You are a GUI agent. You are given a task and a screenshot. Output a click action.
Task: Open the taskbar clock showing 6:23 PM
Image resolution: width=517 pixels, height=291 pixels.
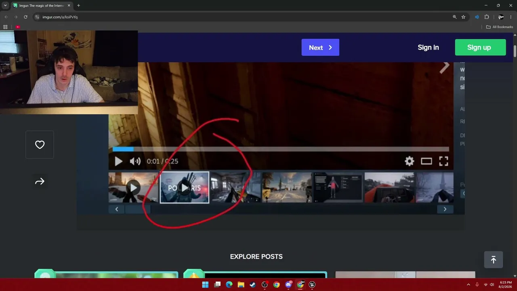505,285
